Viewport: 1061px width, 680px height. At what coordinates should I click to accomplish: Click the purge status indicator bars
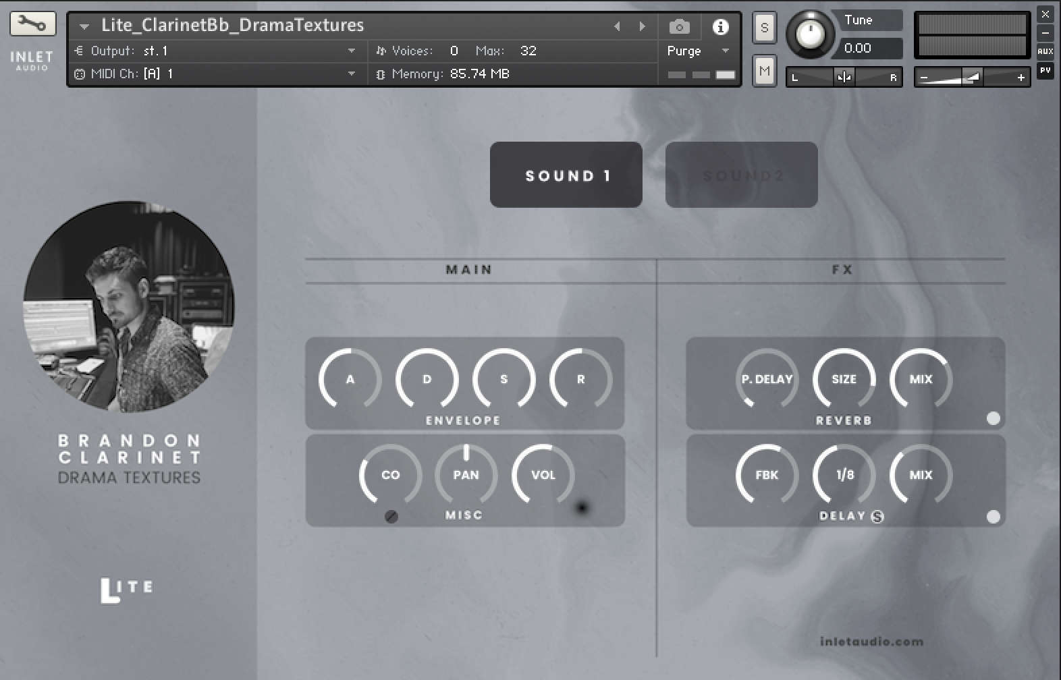click(x=701, y=74)
